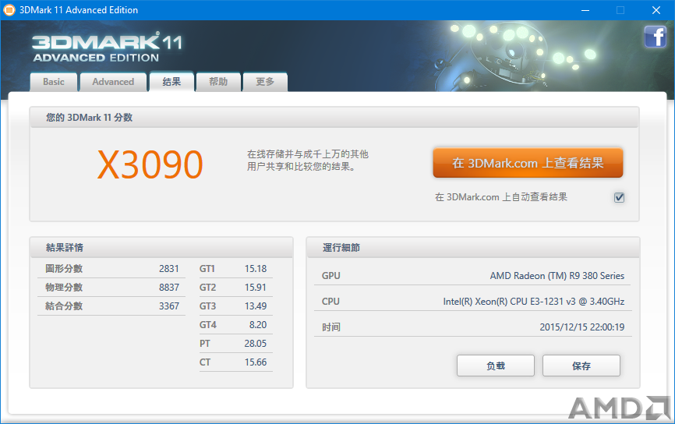The width and height of the screenshot is (675, 424).
Task: Select the X3090 score text
Action: tap(150, 164)
